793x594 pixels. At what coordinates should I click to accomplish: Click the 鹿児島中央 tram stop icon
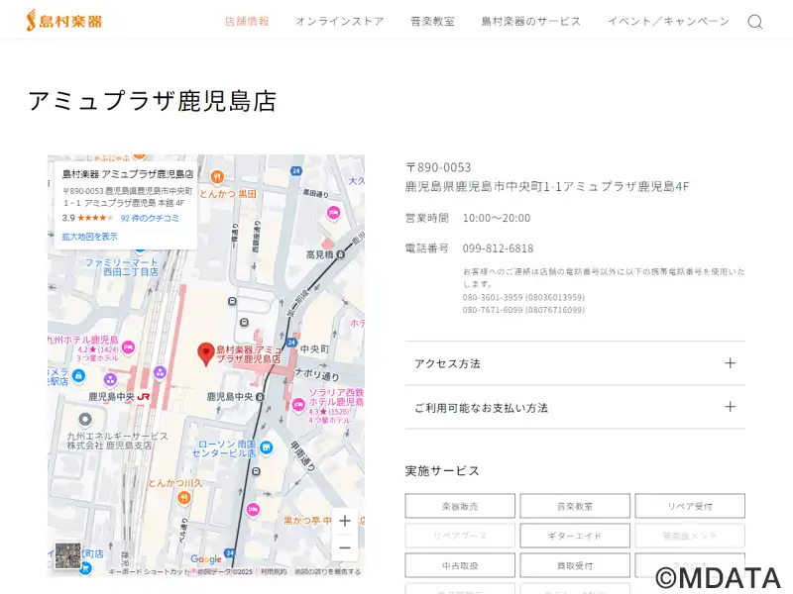tap(260, 397)
